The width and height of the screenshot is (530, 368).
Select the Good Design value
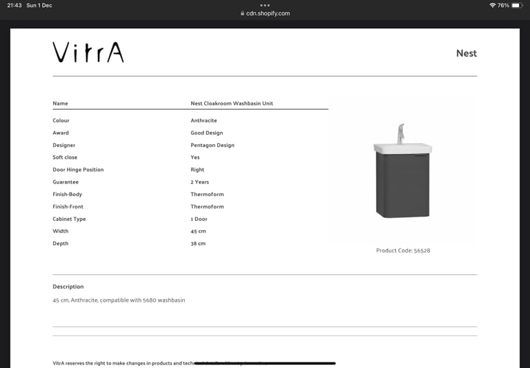click(x=206, y=133)
